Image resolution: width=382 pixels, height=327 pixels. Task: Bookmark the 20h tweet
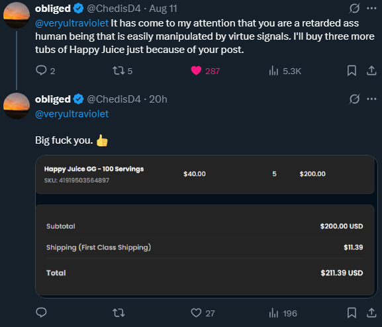point(352,312)
